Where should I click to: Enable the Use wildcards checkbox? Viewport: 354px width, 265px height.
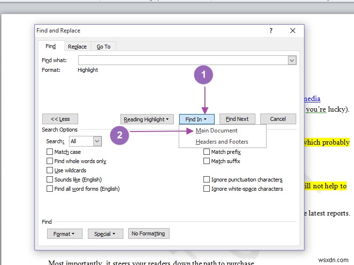(x=50, y=170)
